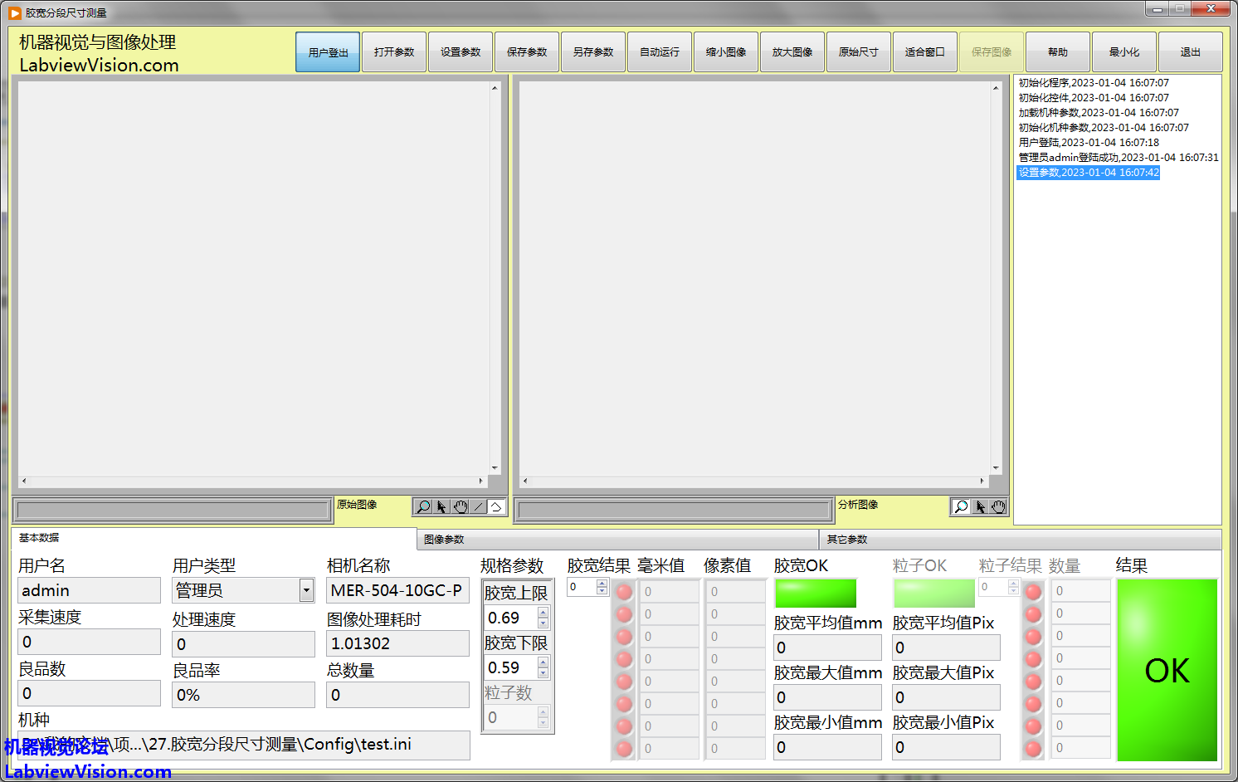Increase 胶宽上限 value with up arrow
The width and height of the screenshot is (1238, 782).
(543, 613)
